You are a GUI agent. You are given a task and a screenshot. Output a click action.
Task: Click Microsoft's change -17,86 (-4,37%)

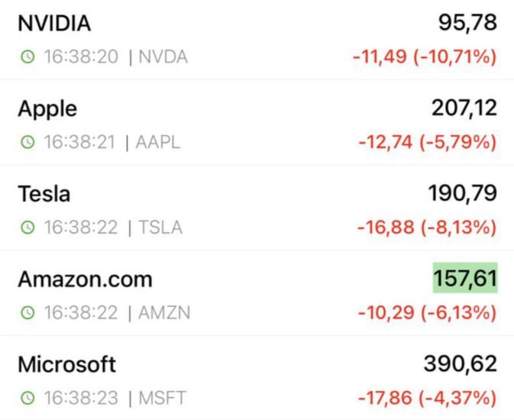click(427, 399)
